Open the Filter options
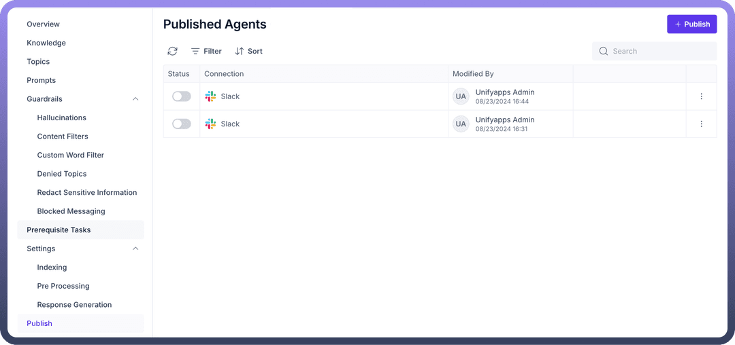The width and height of the screenshot is (735, 345). (206, 51)
